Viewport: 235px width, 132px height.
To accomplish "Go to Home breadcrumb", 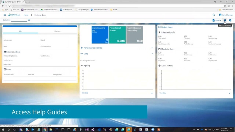I will point(26,15).
